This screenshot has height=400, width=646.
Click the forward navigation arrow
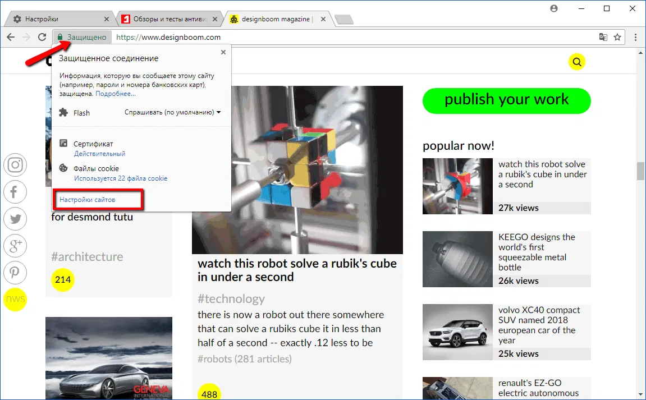pos(26,37)
